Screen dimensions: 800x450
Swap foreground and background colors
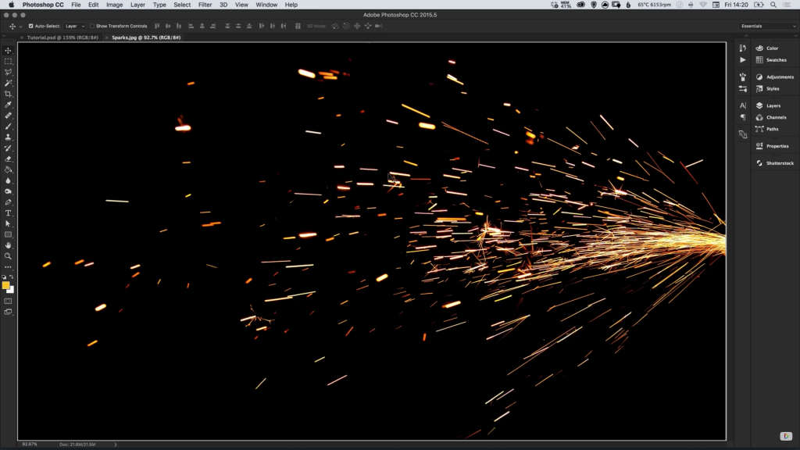[11, 277]
